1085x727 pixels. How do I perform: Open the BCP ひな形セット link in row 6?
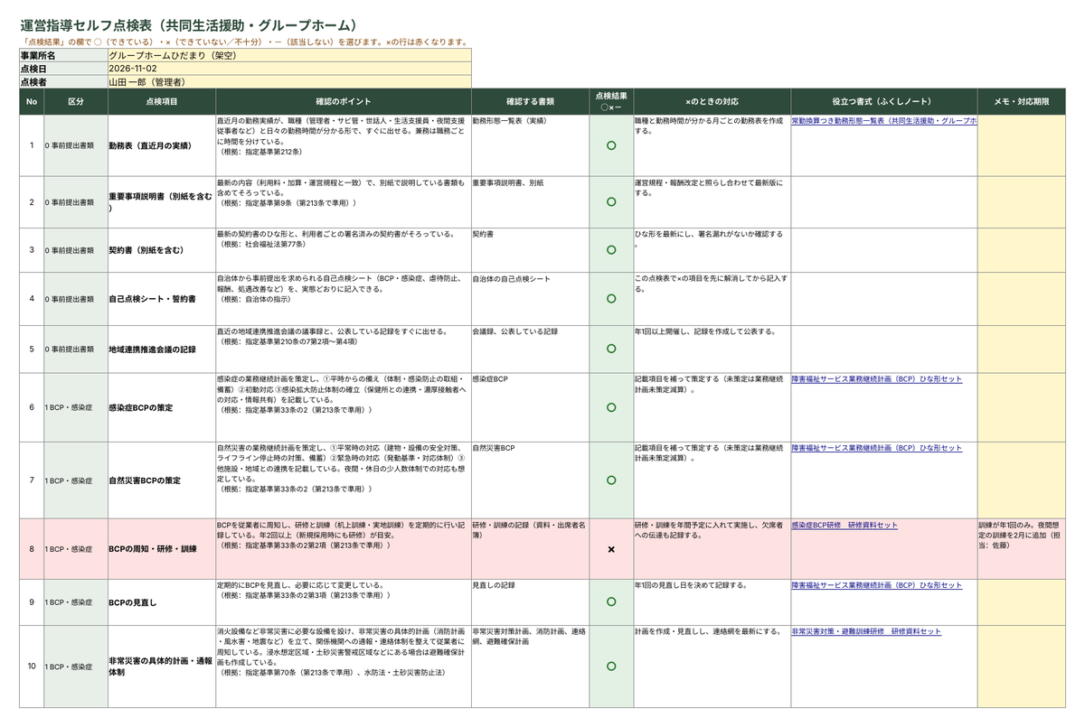coord(876,379)
